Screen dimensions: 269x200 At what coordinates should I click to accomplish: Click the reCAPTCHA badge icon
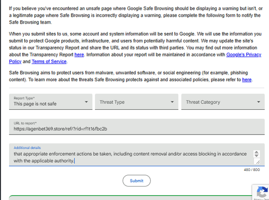pos(262,192)
